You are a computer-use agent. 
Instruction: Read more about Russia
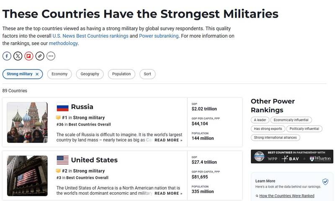tap(168, 140)
